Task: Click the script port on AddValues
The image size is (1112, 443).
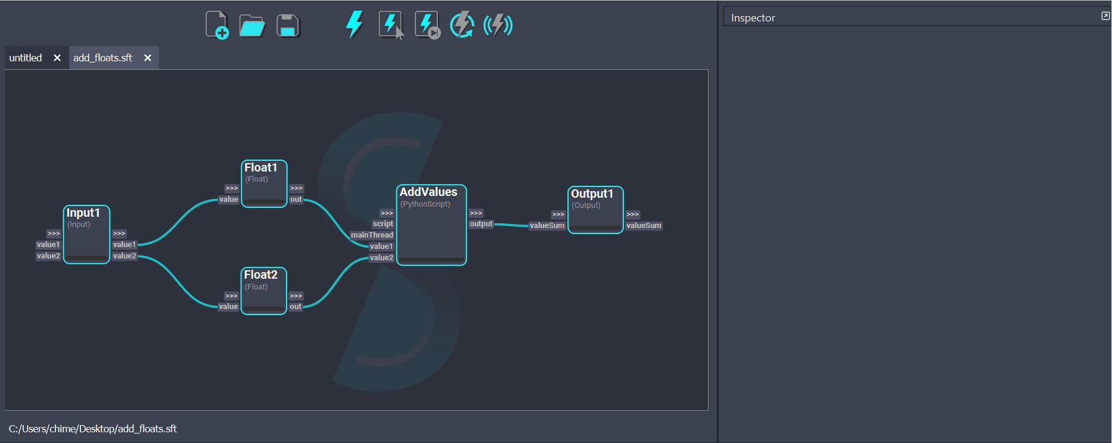Action: tap(383, 224)
